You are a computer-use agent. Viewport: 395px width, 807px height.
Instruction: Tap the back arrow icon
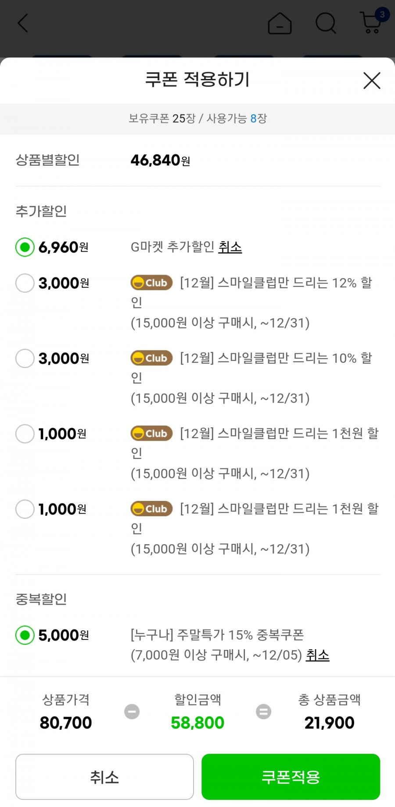coord(23,23)
